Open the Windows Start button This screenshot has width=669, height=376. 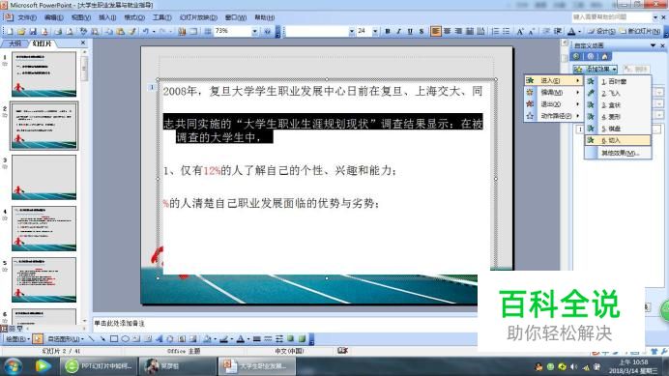pyautogui.click(x=13, y=366)
